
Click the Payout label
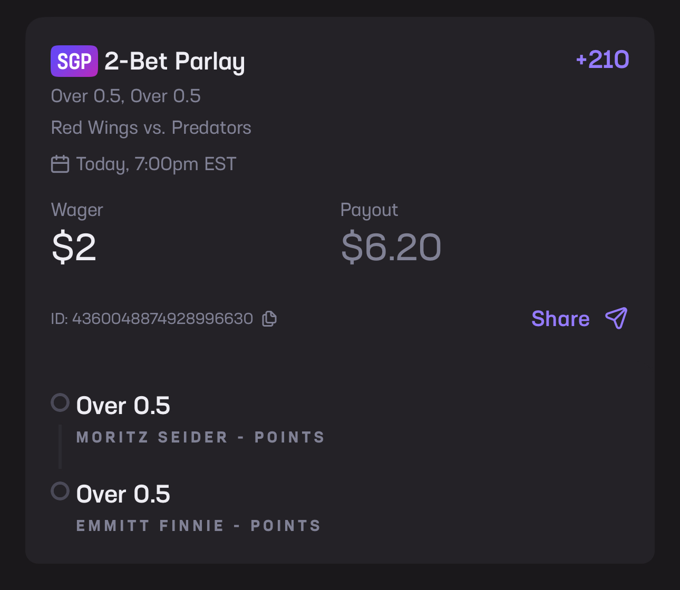[x=369, y=210]
